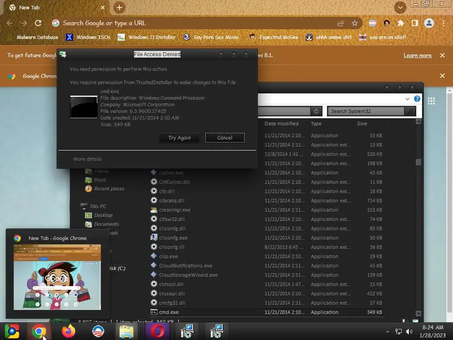Expand More details in the dialog
Screen dimensions: 453x340
(x=87, y=159)
